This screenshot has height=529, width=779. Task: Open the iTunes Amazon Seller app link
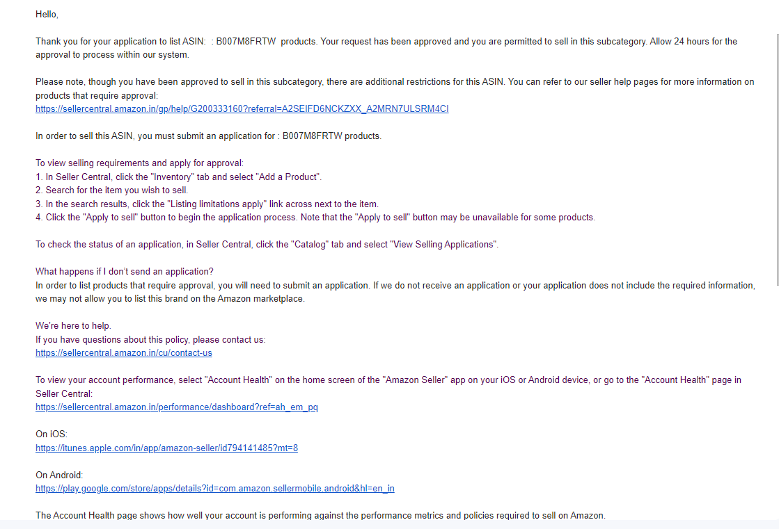[166, 448]
